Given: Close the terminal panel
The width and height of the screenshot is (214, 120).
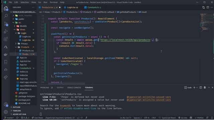Looking at the screenshot, I should coord(213,87).
